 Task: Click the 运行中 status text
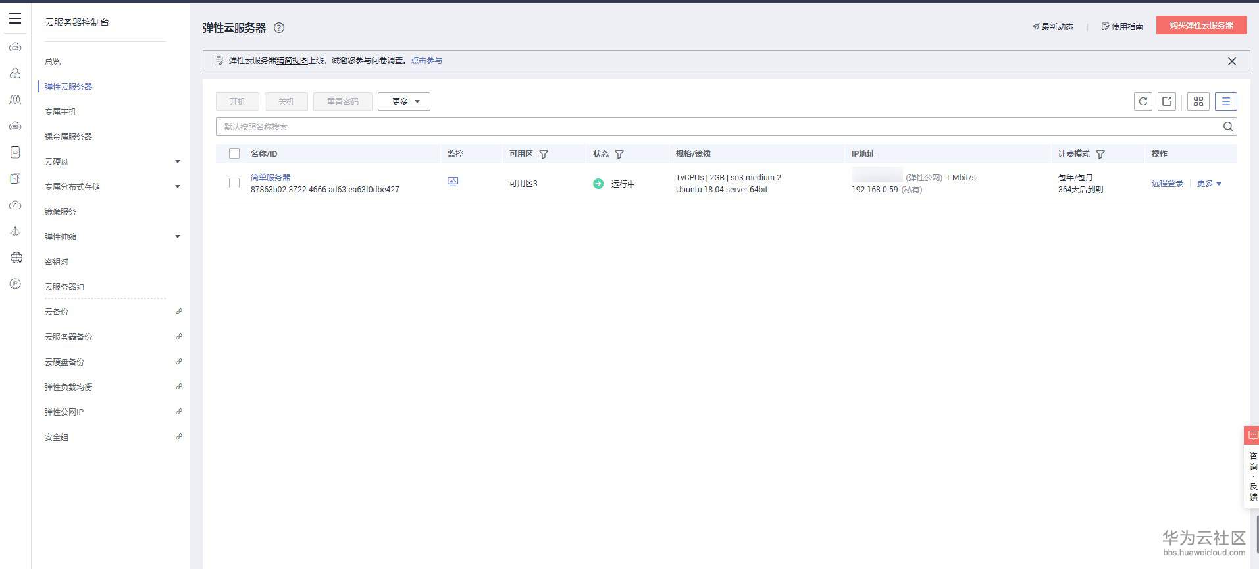click(623, 184)
